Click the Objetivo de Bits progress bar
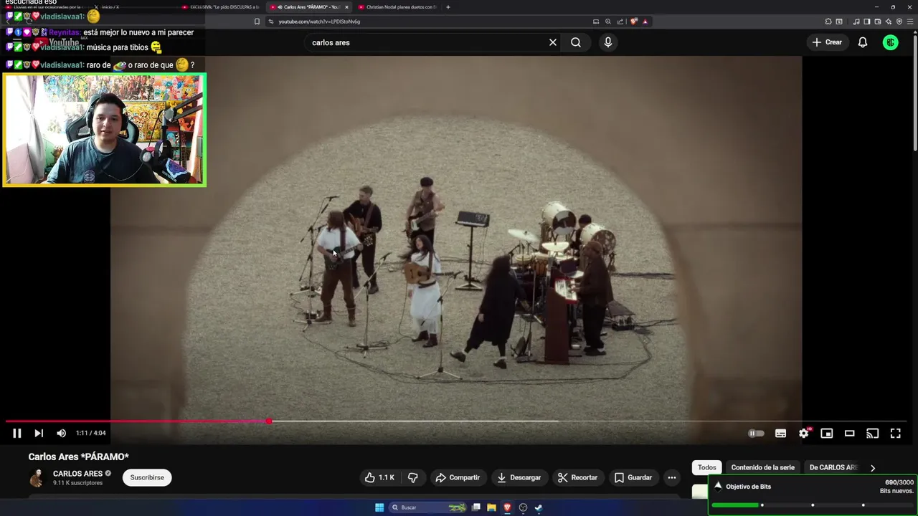 pos(813,505)
